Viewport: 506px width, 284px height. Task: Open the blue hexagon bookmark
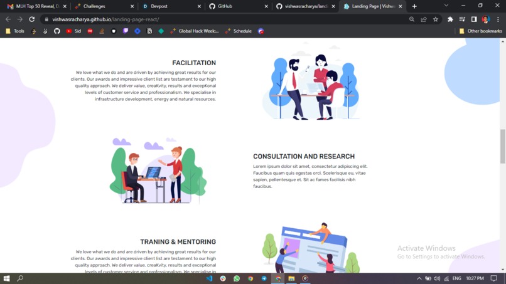point(137,31)
